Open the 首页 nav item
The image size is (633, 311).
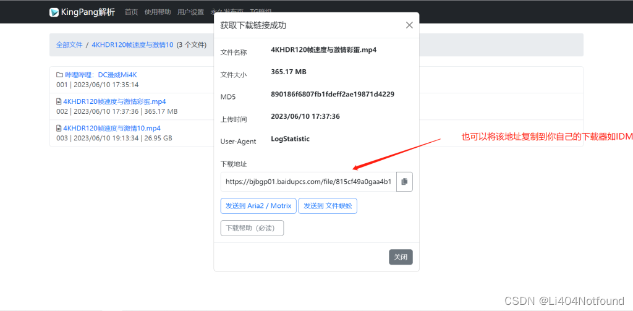[x=131, y=12]
